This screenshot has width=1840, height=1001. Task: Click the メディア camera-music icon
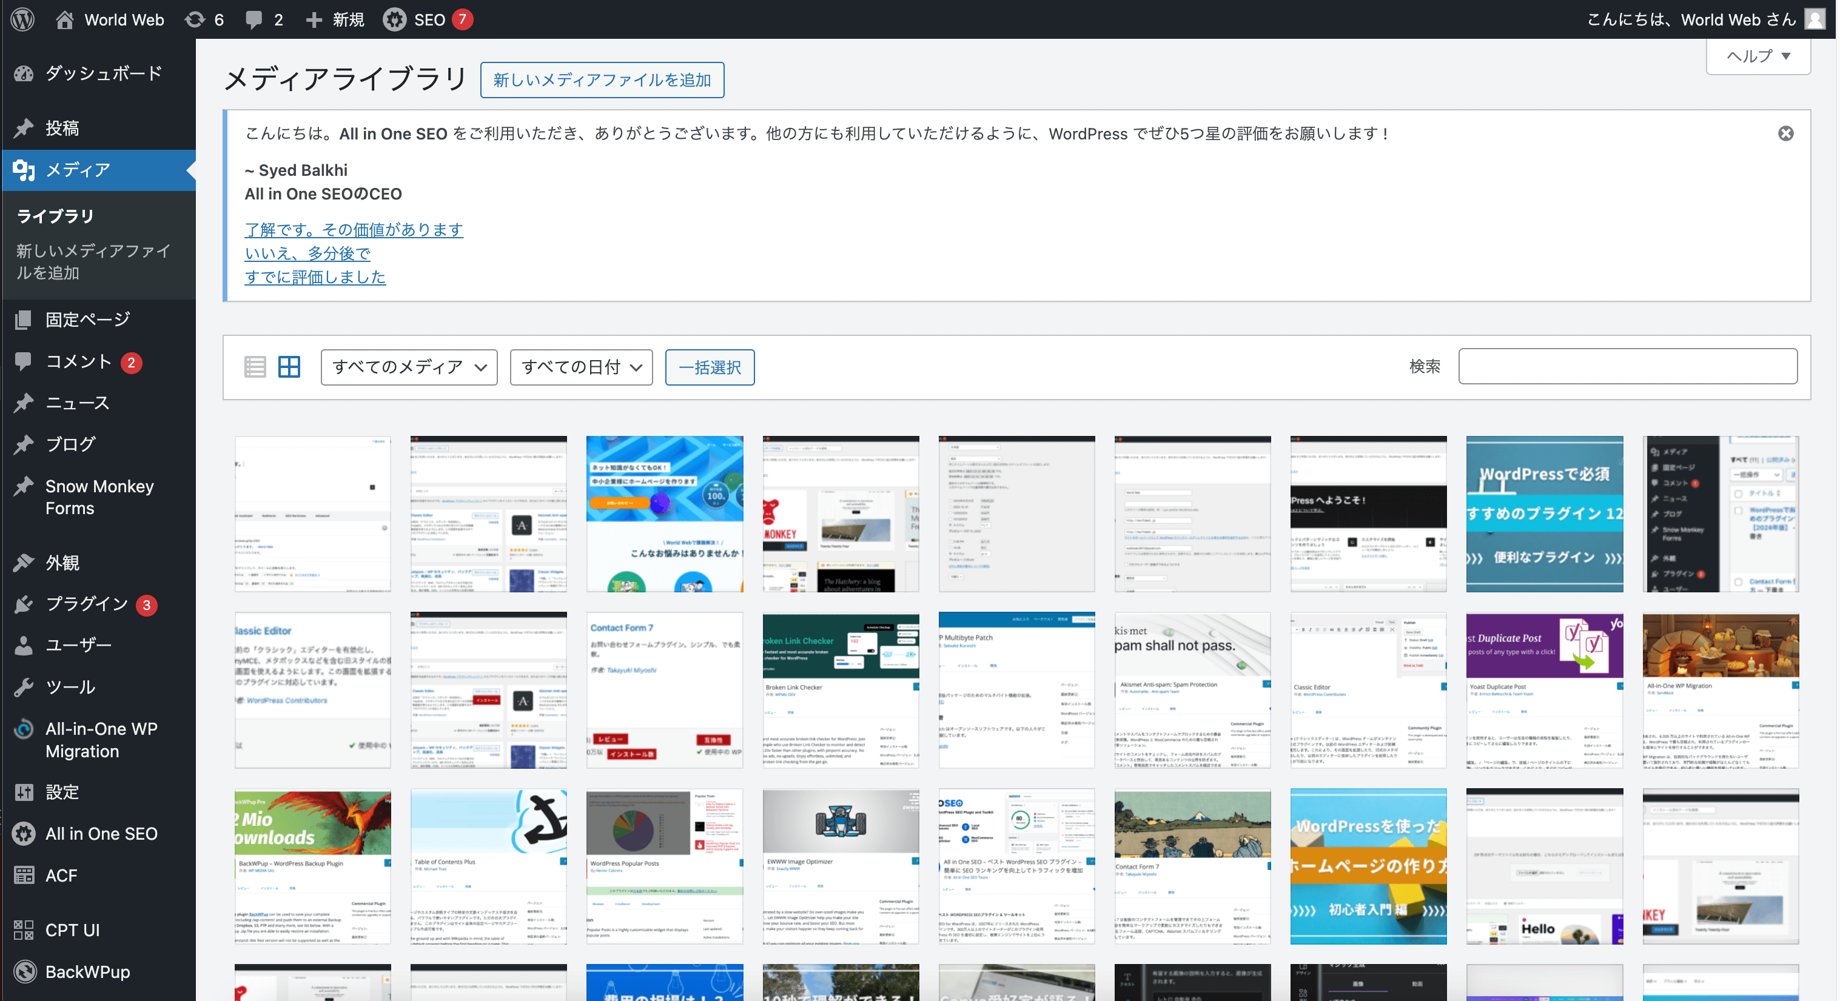24,170
